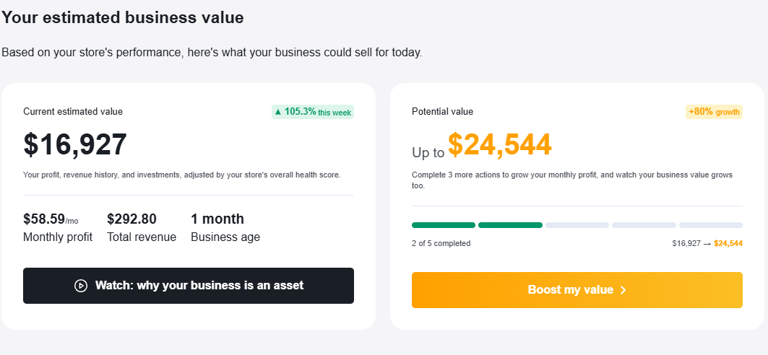Click the 1 month Business age stat
Image resolution: width=768 pixels, height=355 pixels.
click(x=217, y=219)
